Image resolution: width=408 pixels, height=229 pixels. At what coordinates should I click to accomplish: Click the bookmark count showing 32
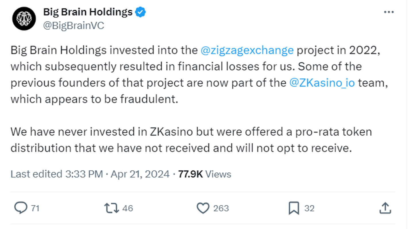tap(310, 208)
